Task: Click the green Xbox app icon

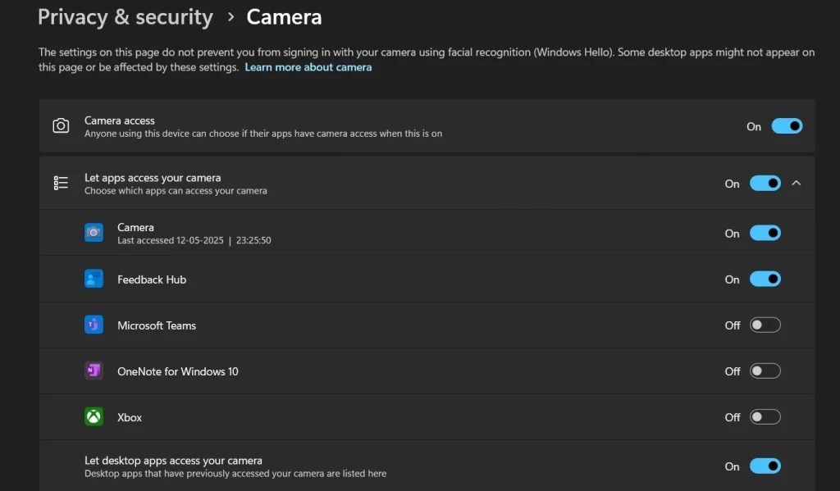Action: [x=94, y=417]
